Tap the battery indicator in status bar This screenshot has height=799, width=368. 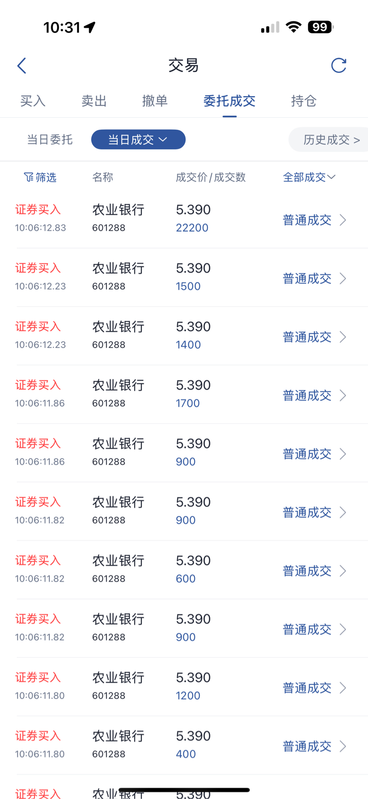pos(320,27)
